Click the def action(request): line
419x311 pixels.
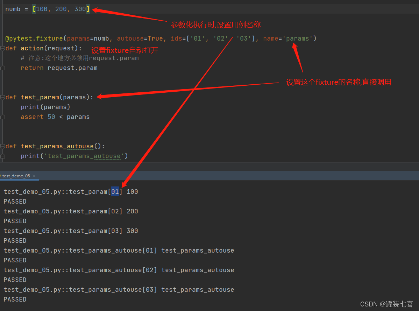click(x=43, y=48)
